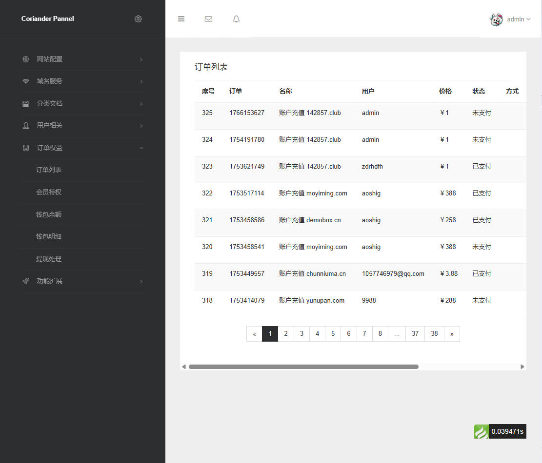Go to page 2 of orders
Image resolution: width=542 pixels, height=463 pixels.
point(286,334)
